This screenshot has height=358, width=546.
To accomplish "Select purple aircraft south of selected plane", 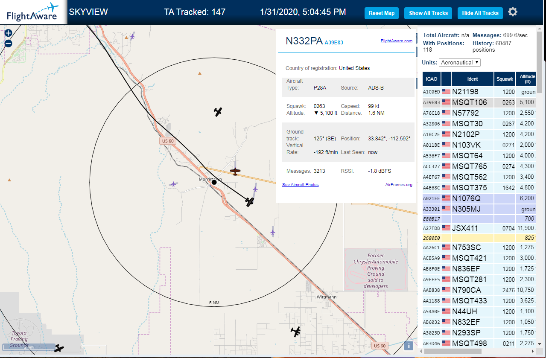I will point(272,232).
